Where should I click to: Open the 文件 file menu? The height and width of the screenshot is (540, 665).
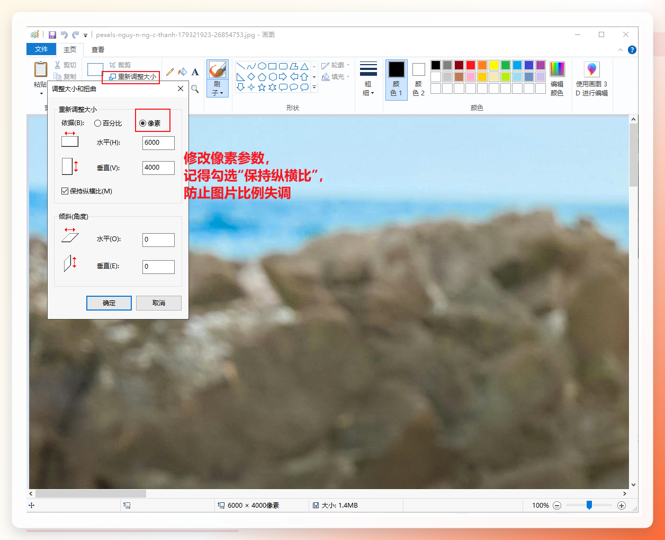(41, 49)
